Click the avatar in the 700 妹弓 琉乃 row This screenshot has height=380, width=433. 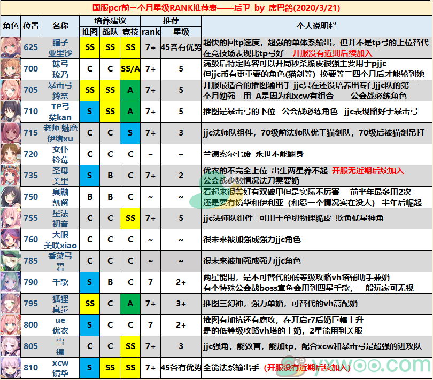(x=11, y=69)
